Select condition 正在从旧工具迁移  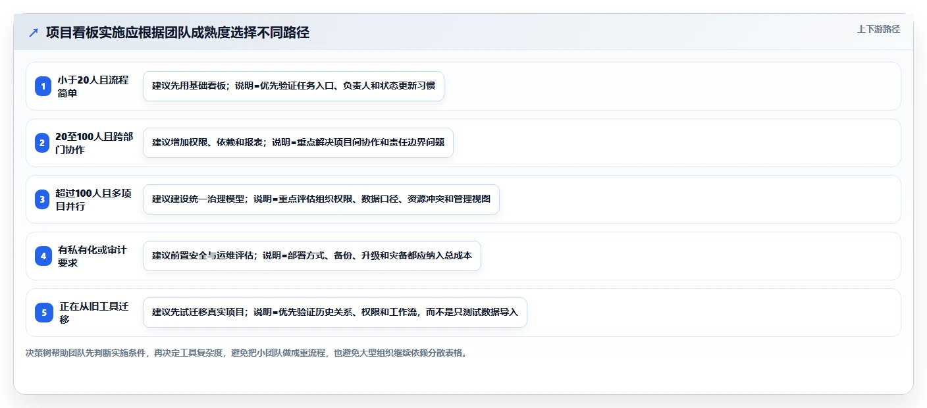pyautogui.click(x=94, y=313)
